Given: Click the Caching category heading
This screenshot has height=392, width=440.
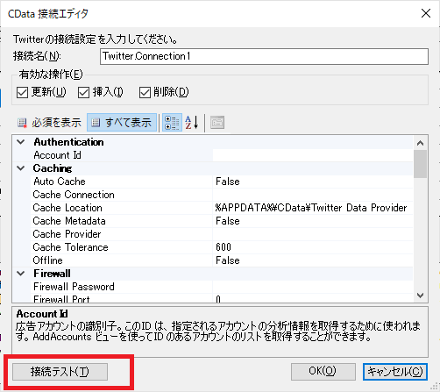Looking at the screenshot, I should click(53, 168).
